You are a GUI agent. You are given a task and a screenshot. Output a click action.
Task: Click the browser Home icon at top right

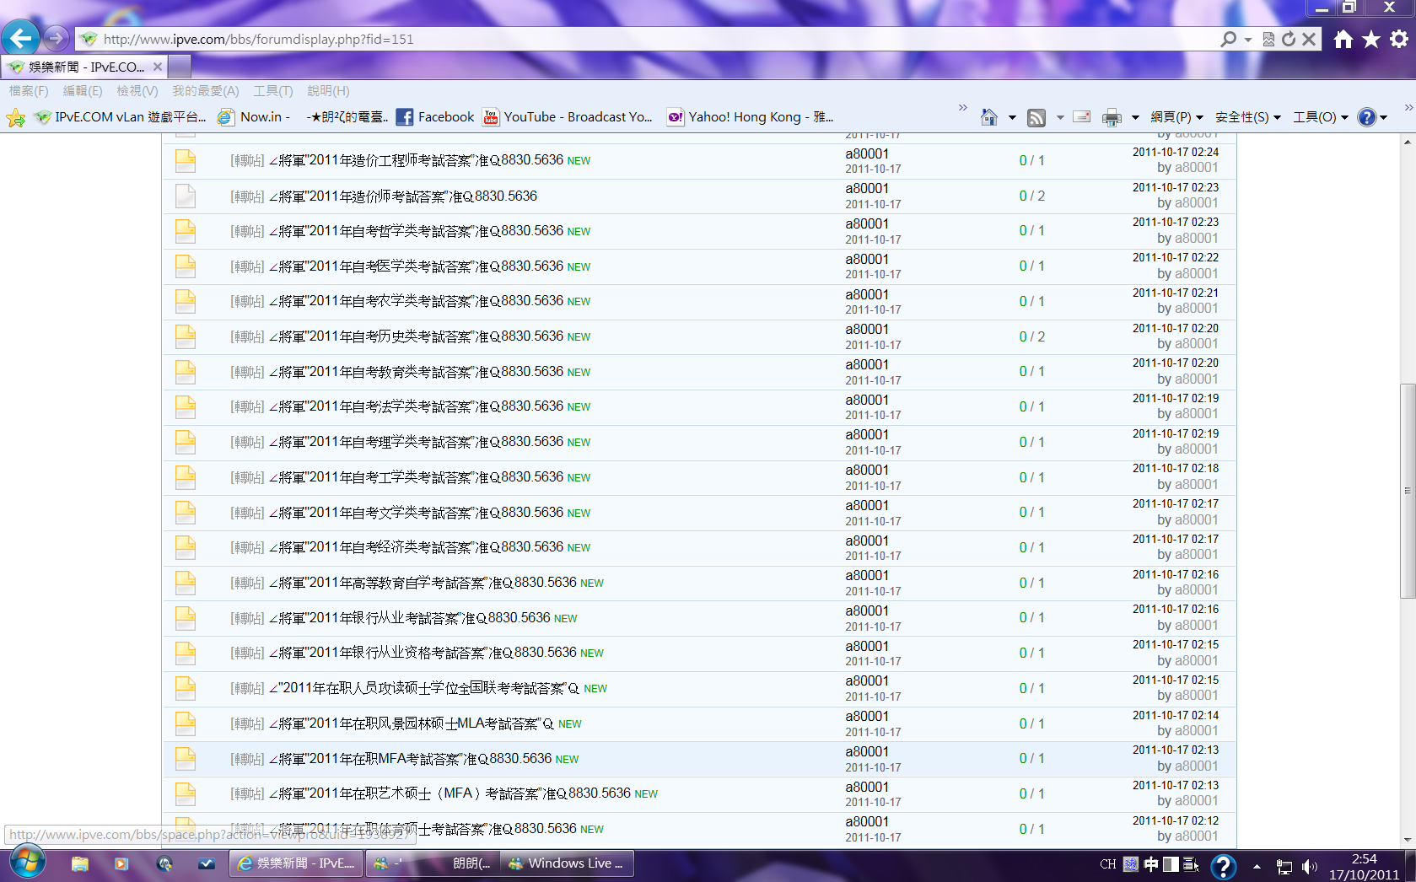tap(1343, 39)
